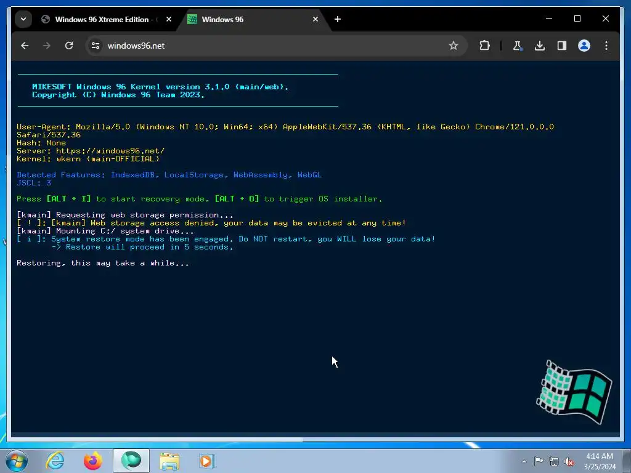Click the 'Web storage access denied' warning line
Image resolution: width=631 pixels, height=473 pixels.
pos(211,223)
